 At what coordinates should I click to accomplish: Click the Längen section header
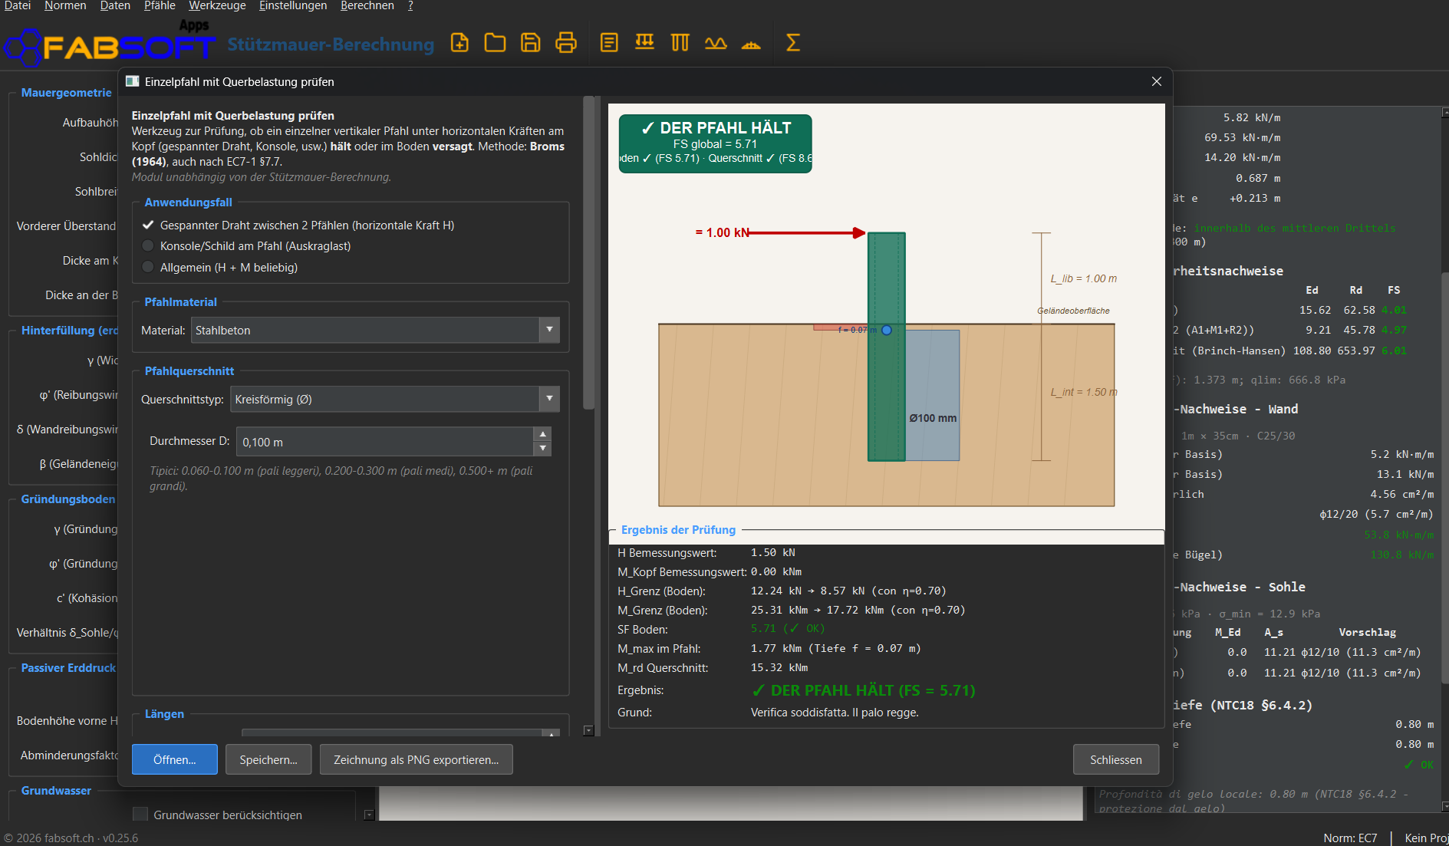point(164,713)
